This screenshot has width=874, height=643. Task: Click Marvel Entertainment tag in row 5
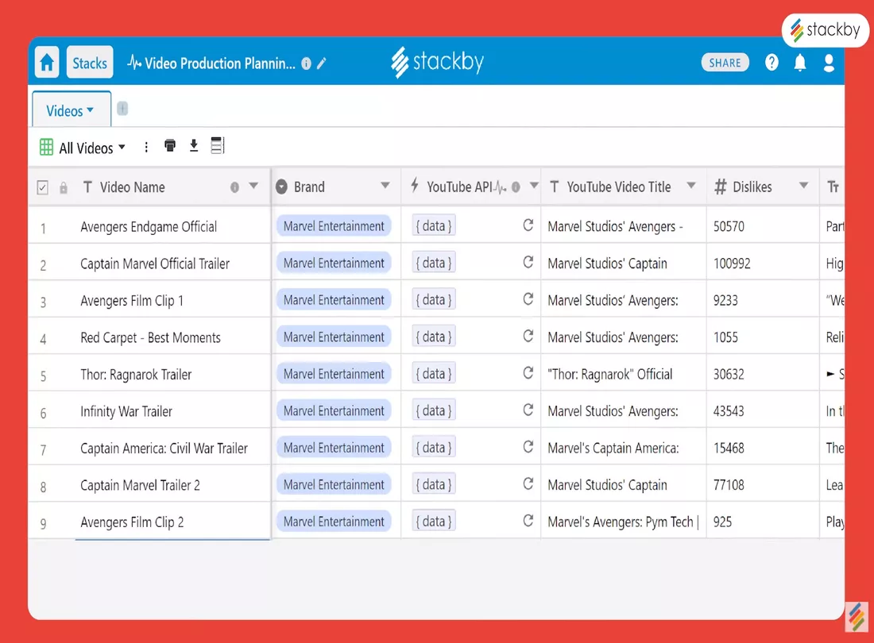[334, 374]
